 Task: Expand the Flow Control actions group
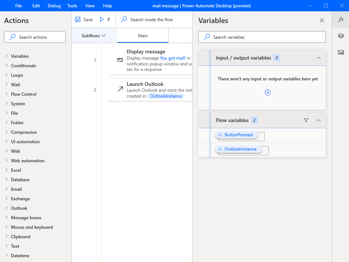pyautogui.click(x=7, y=94)
